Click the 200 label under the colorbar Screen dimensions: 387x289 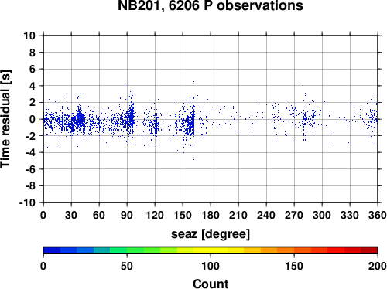point(378,266)
